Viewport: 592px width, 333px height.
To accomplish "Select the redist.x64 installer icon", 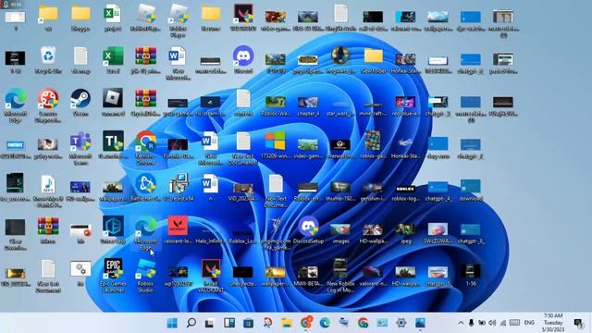I will [178, 187].
